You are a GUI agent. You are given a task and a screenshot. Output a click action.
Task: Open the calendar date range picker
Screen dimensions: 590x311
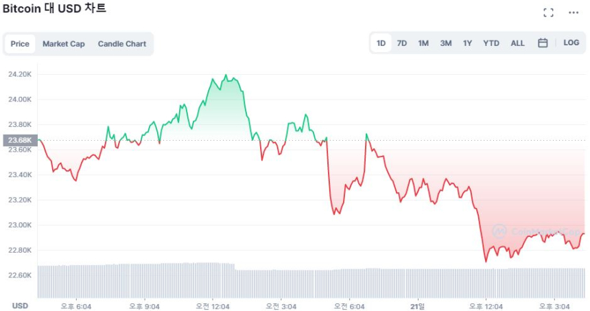[x=543, y=43]
